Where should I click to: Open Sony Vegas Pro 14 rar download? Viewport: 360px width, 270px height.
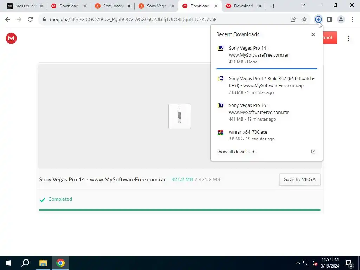coord(267,55)
